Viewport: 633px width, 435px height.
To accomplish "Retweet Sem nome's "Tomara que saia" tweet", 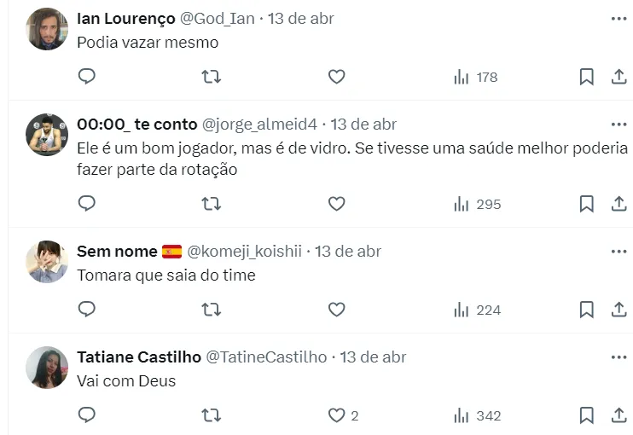I will pos(211,310).
